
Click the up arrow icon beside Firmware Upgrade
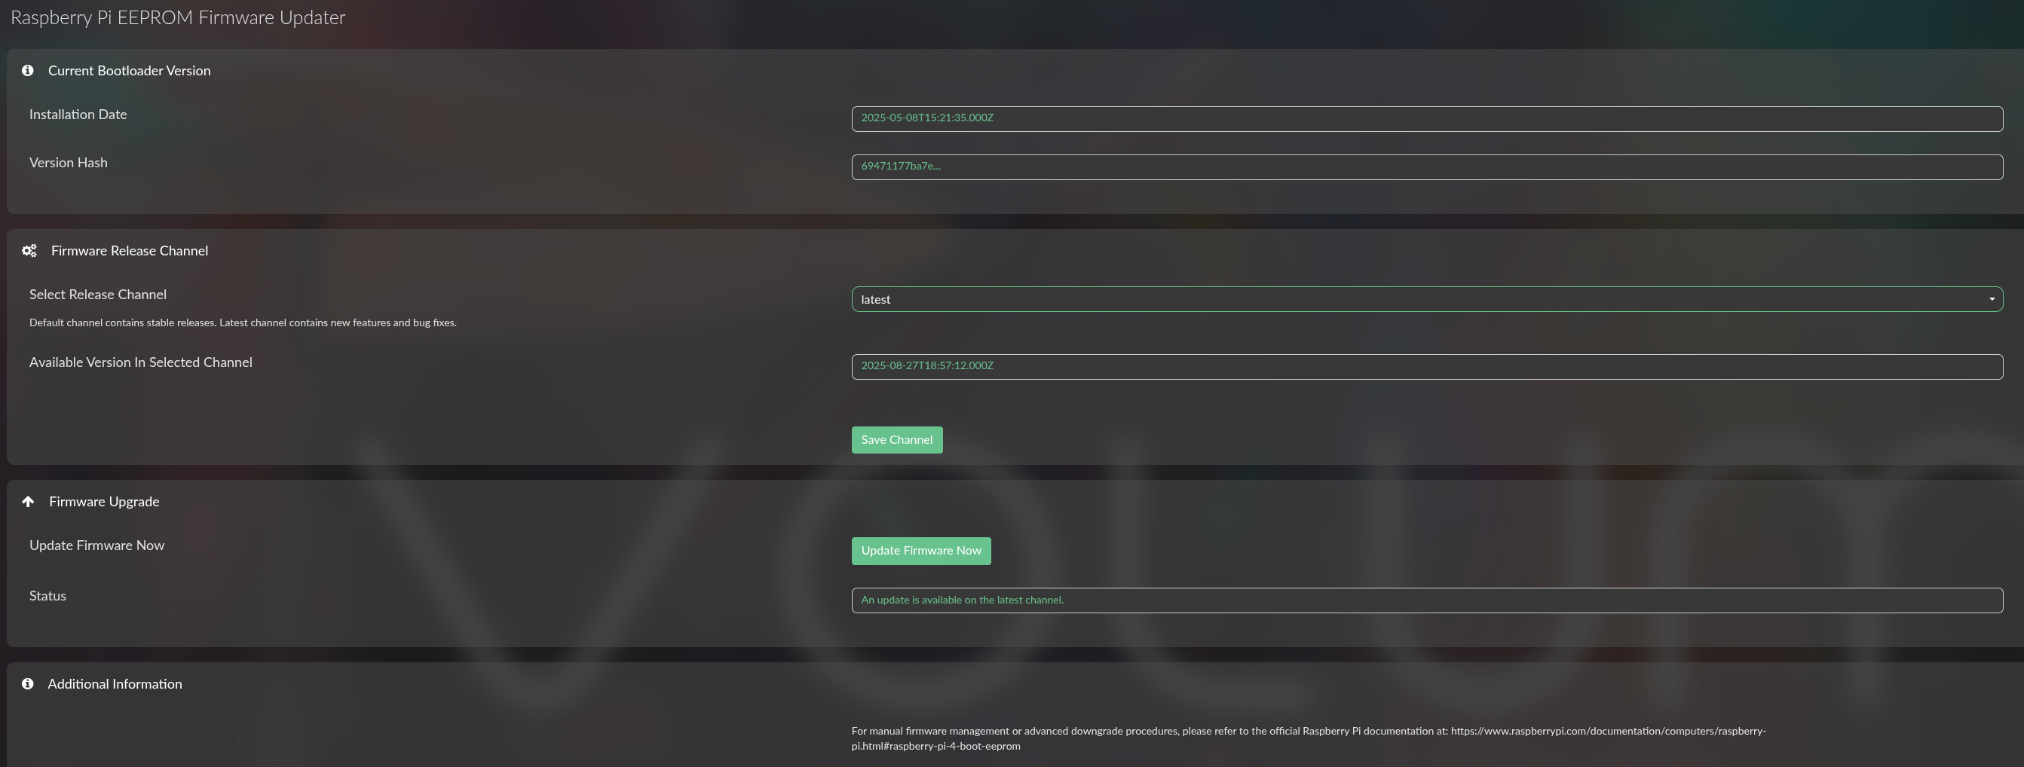point(29,502)
